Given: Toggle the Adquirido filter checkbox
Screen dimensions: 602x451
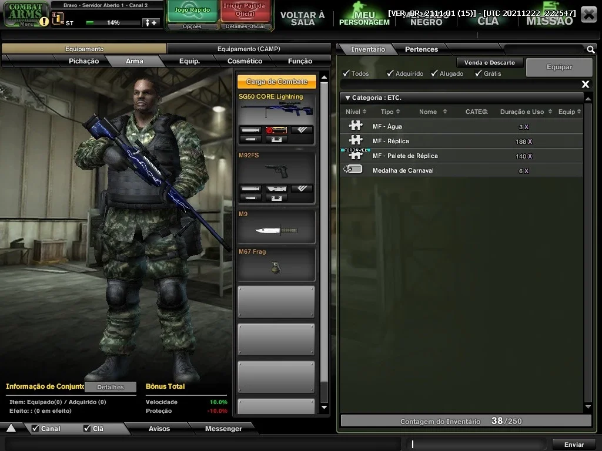Looking at the screenshot, I should (x=390, y=73).
